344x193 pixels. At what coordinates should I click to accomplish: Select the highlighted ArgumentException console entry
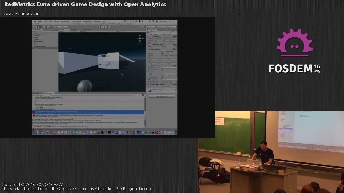point(88,112)
